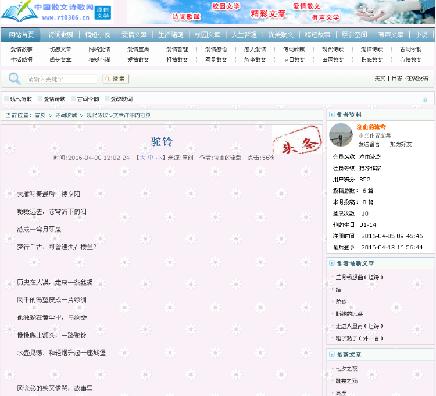Open article 稻子熟了（外一首）
Viewport: 436px width, 396px height.
[359, 338]
